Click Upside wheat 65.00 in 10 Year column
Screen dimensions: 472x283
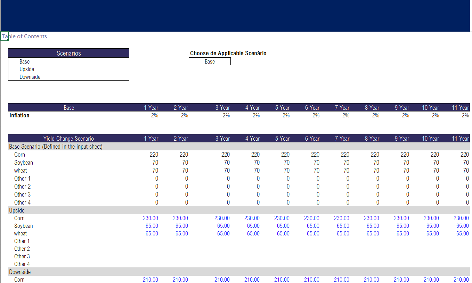433,233
